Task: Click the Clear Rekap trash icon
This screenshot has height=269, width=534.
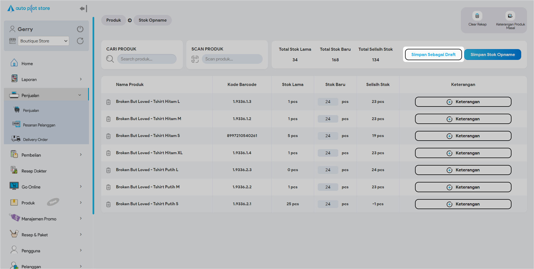Action: pyautogui.click(x=477, y=16)
